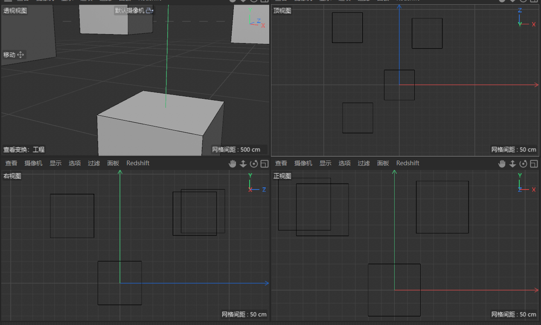Click the zoom arrows icon in front view toolbar
This screenshot has height=325, width=541.
pyautogui.click(x=513, y=164)
